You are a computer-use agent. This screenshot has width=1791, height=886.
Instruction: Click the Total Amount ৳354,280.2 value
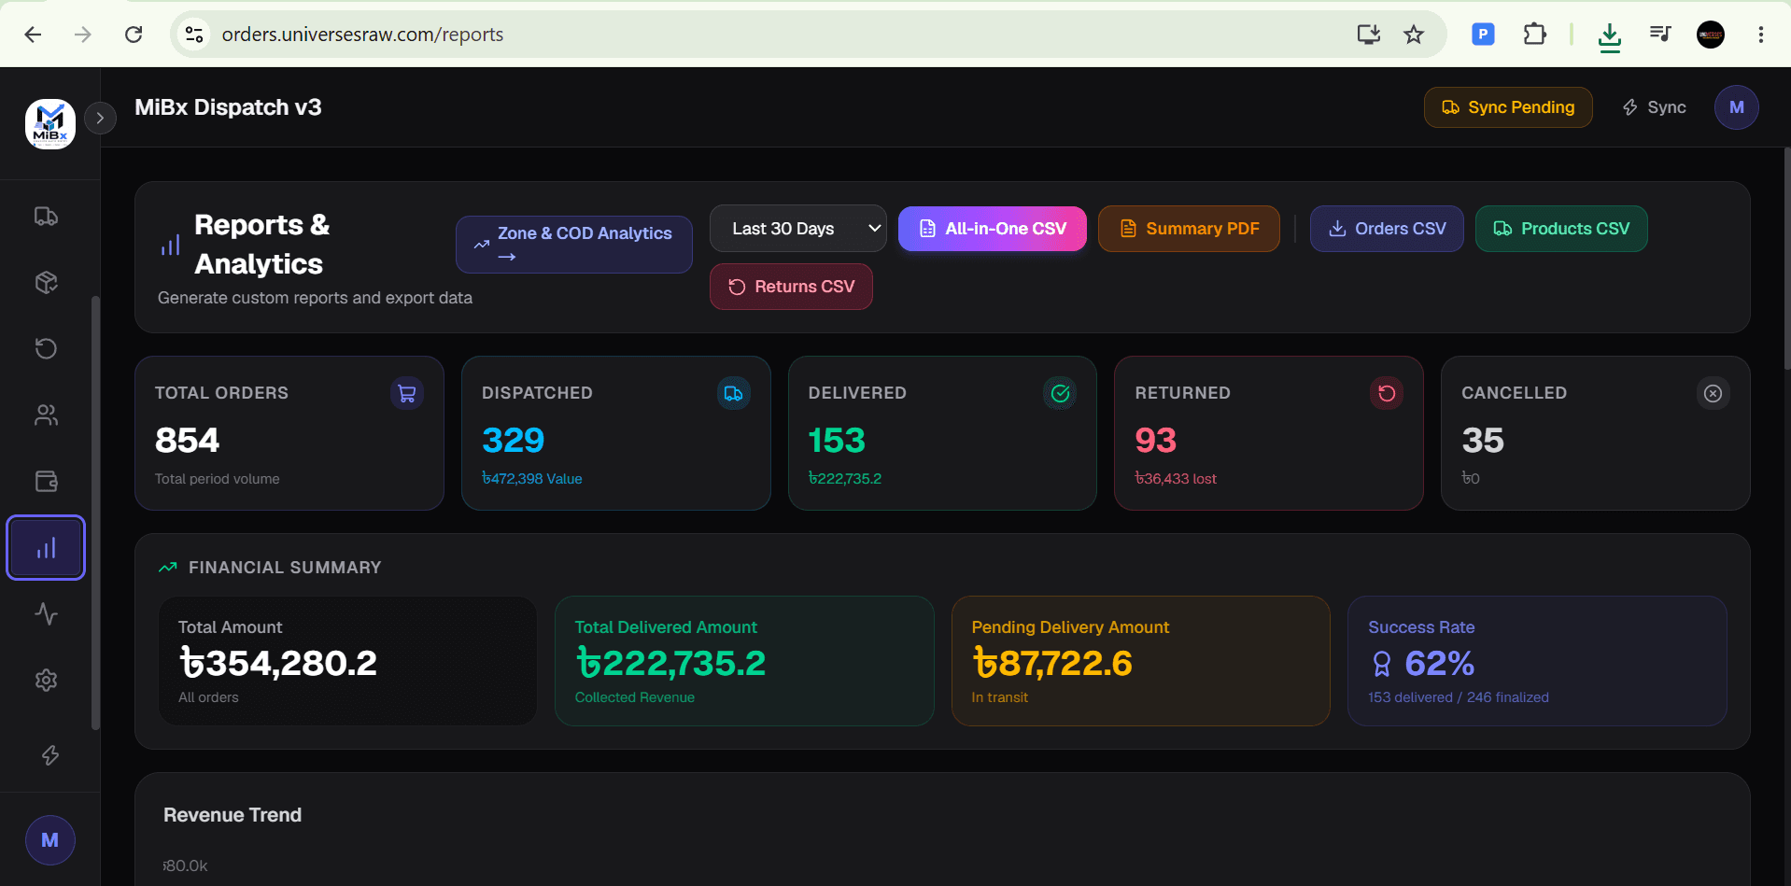[278, 664]
